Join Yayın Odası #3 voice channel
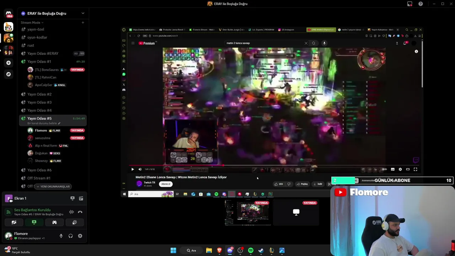The image size is (455, 256). 53,102
